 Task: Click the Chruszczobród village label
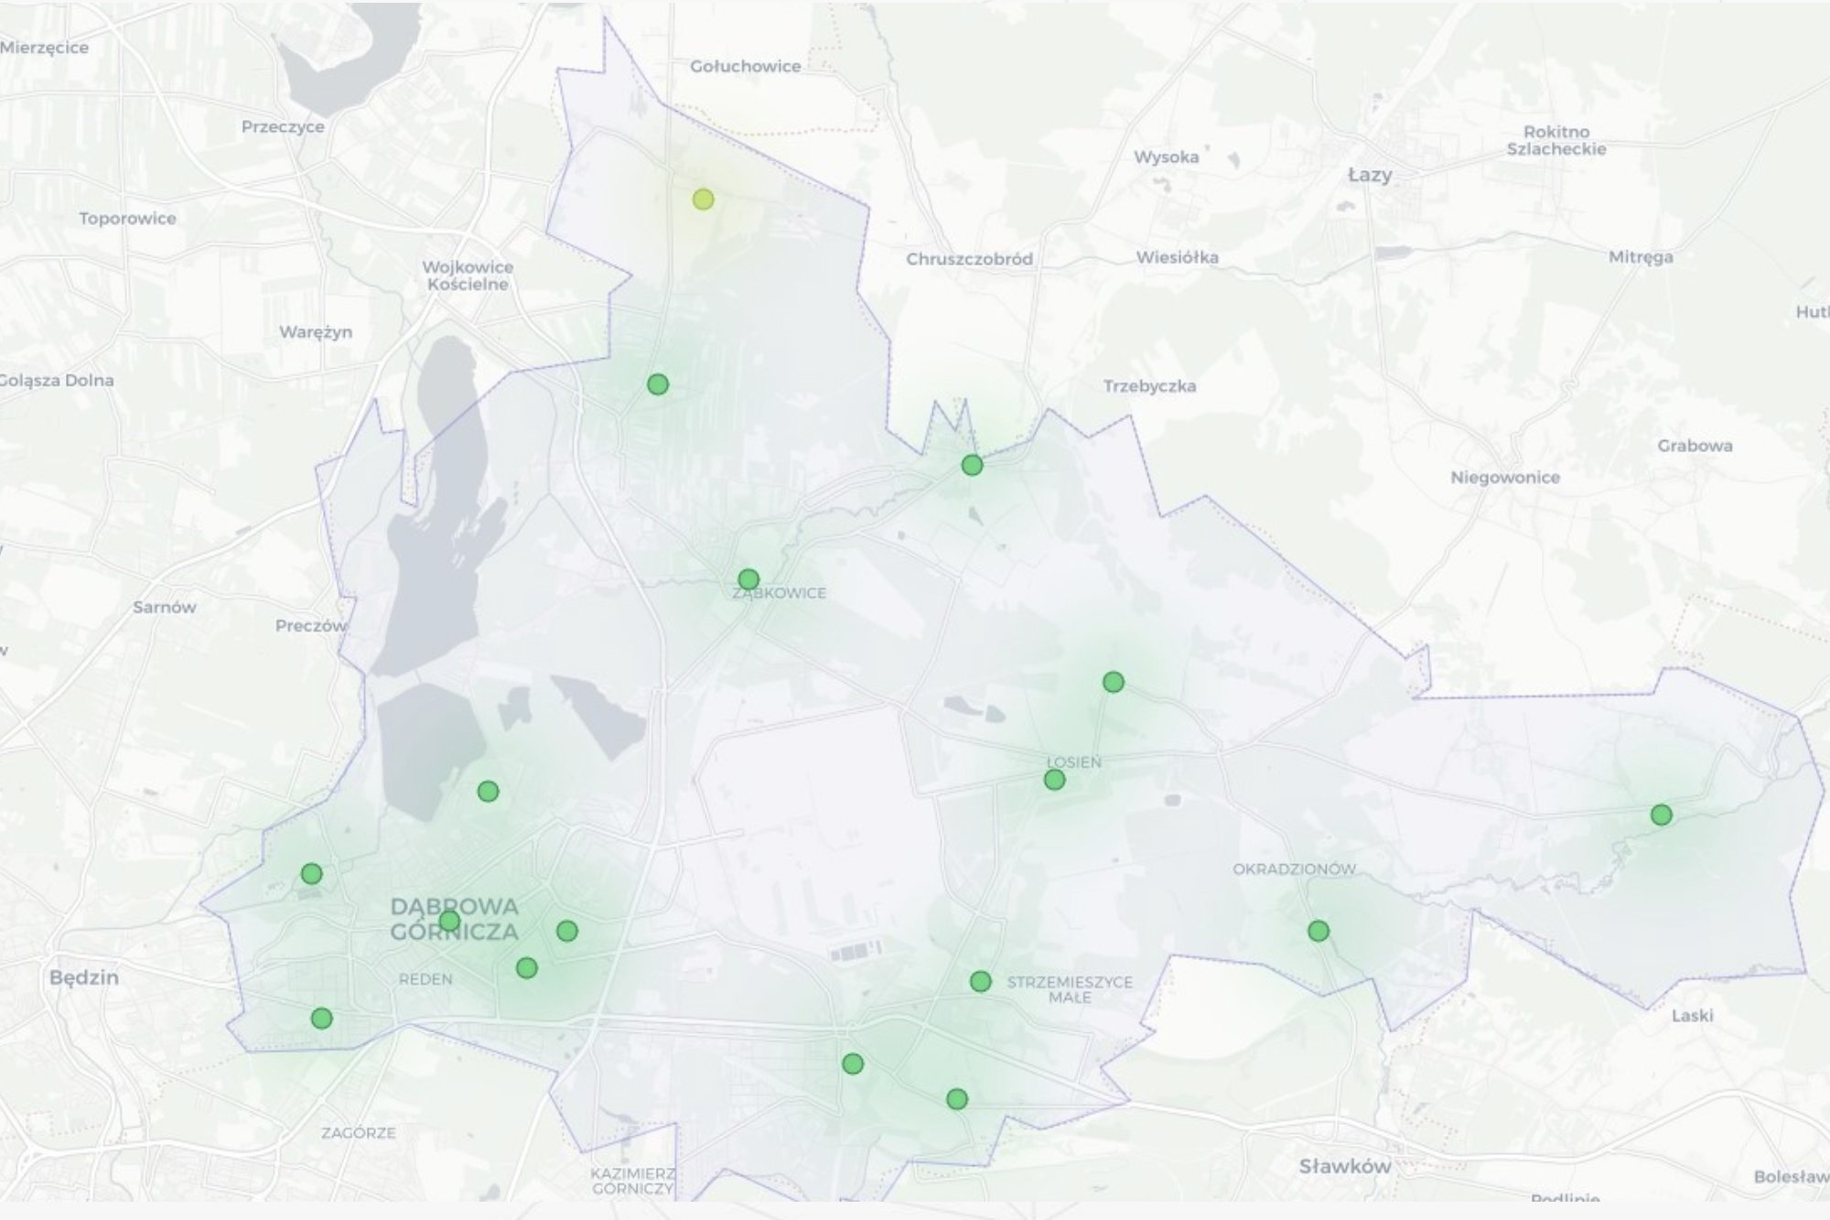click(x=969, y=259)
